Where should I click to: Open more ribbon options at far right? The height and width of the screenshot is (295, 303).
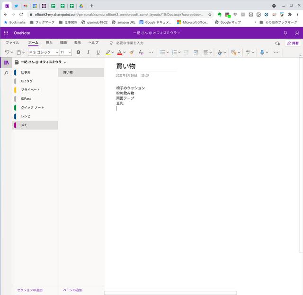pos(276,52)
